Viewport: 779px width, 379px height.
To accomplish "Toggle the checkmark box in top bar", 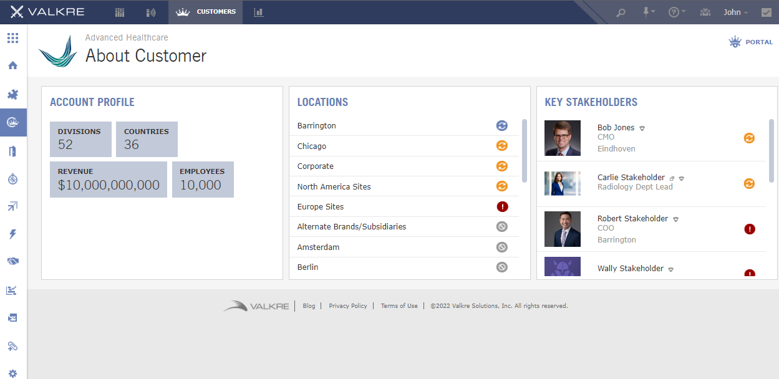I will [x=767, y=12].
